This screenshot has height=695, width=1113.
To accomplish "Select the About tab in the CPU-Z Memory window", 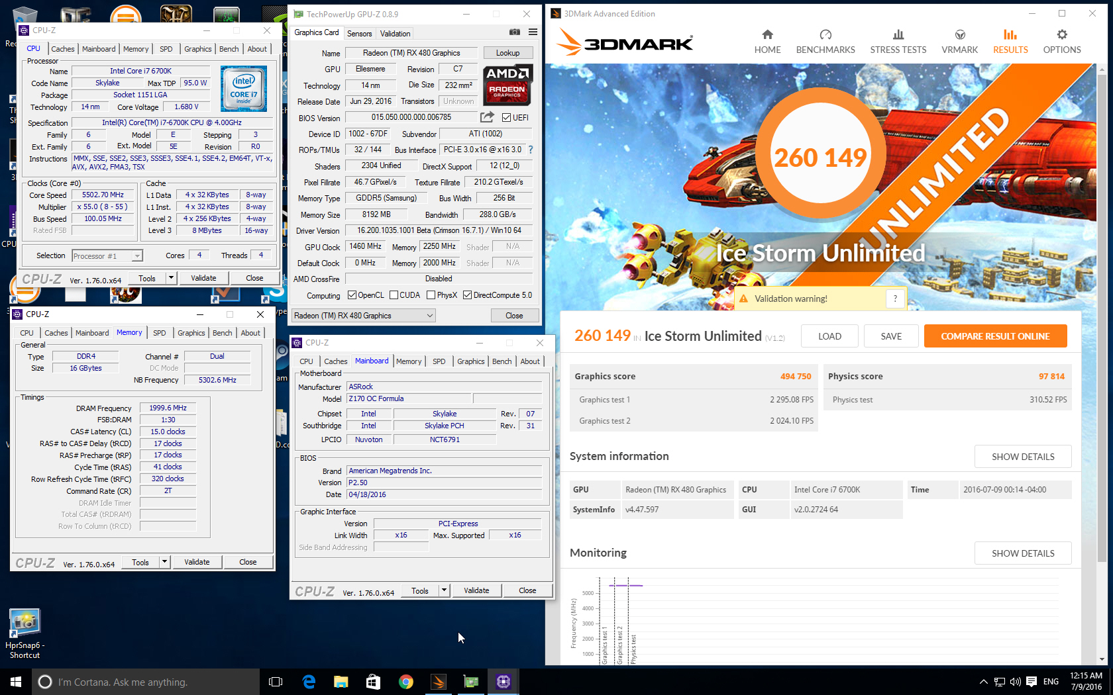I will point(250,333).
